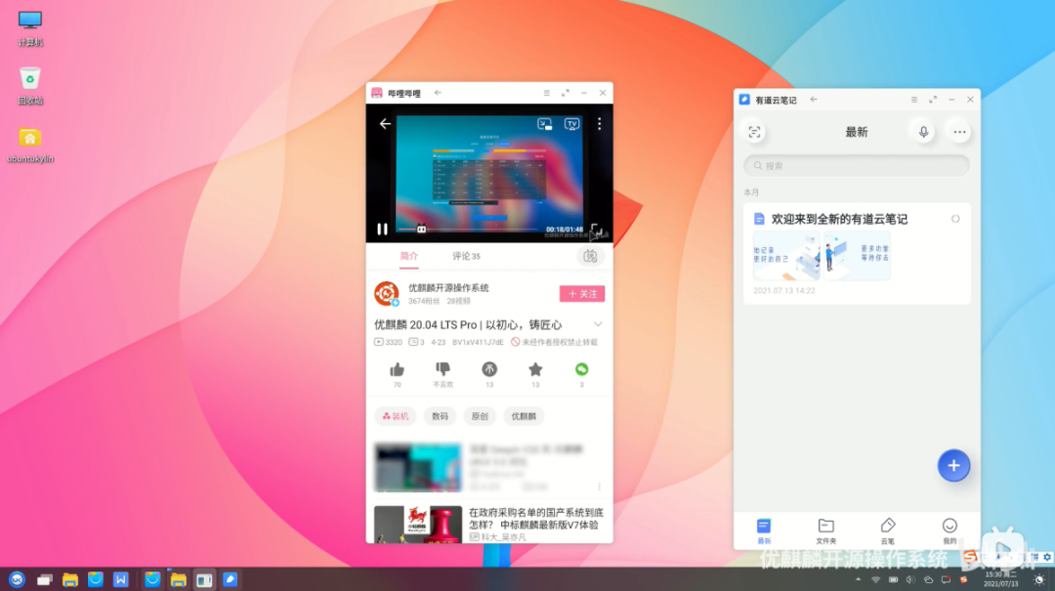Click Youdao Note title bar back arrow
The image size is (1055, 591).
point(814,100)
